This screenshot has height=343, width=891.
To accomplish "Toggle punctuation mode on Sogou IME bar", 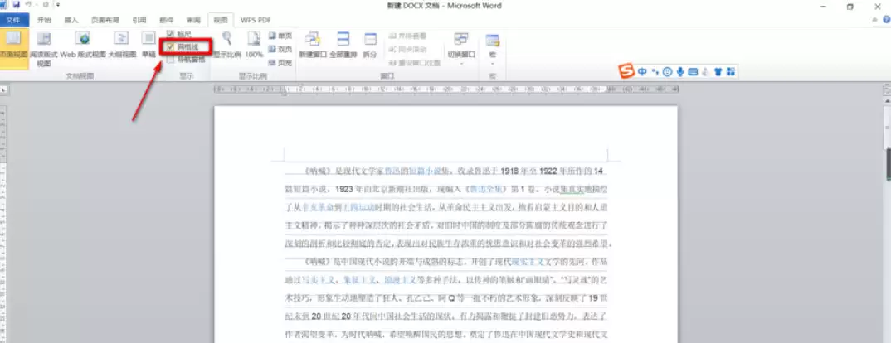I will (x=655, y=71).
